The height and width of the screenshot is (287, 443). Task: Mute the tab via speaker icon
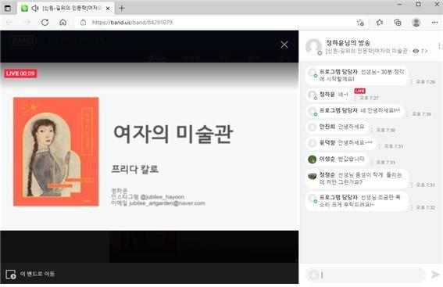[35, 8]
